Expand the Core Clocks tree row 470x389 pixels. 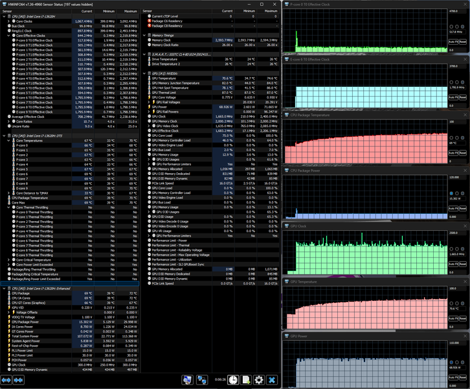[x=8, y=21]
